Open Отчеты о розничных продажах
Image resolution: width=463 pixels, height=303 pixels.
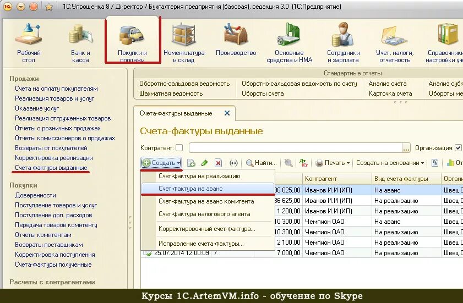58,128
